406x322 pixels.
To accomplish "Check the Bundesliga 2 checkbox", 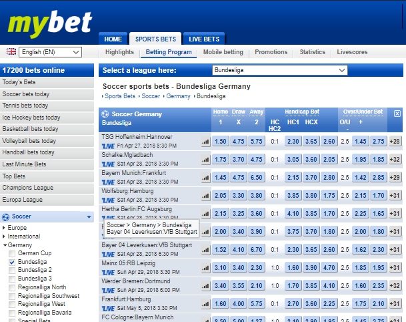I will [12, 271].
